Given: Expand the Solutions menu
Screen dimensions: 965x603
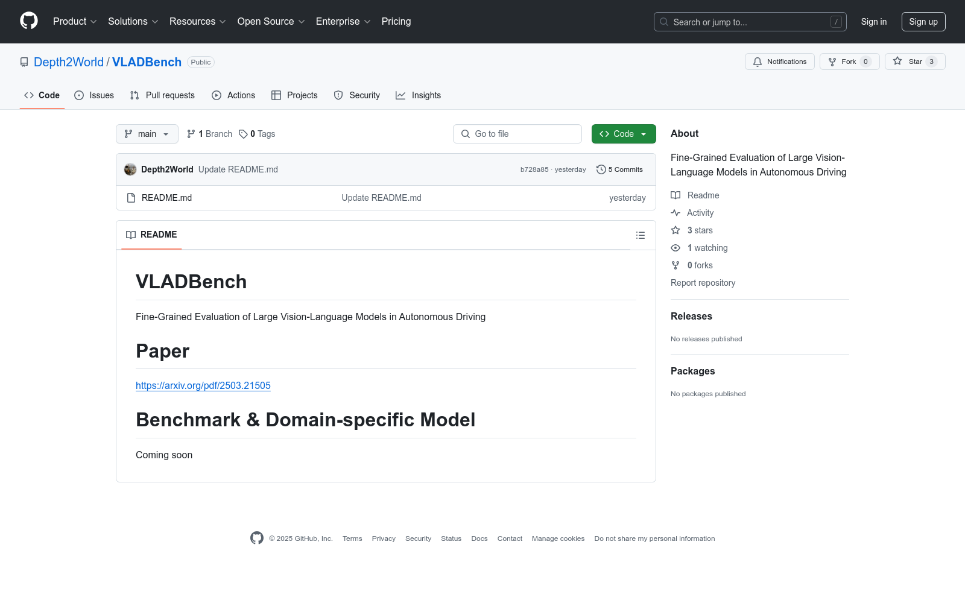Looking at the screenshot, I should click(133, 22).
